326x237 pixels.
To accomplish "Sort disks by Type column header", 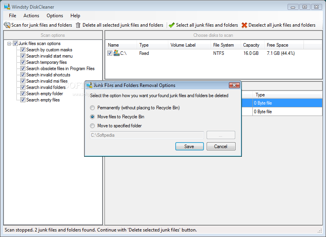I will pos(152,45).
